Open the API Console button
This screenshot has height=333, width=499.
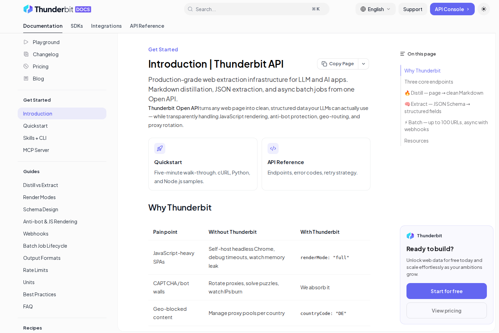click(x=452, y=9)
